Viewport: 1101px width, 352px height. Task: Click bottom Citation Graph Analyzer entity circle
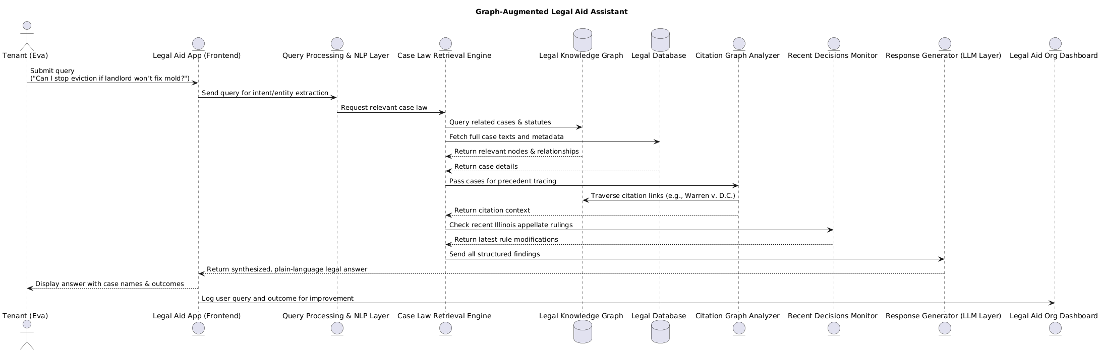point(739,328)
